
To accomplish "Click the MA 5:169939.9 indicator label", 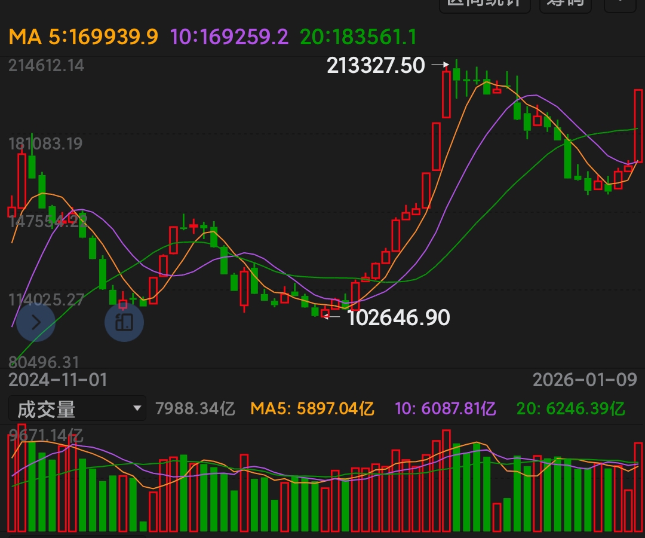I will click(x=83, y=37).
